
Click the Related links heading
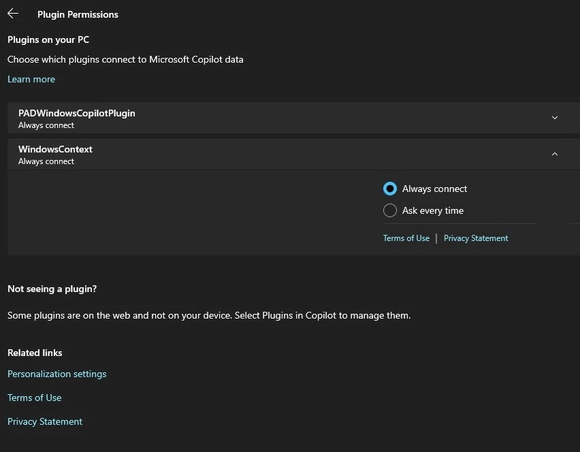35,353
